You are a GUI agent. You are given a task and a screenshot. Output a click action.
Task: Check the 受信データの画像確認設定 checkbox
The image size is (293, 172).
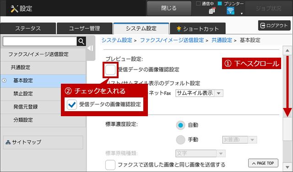110,70
